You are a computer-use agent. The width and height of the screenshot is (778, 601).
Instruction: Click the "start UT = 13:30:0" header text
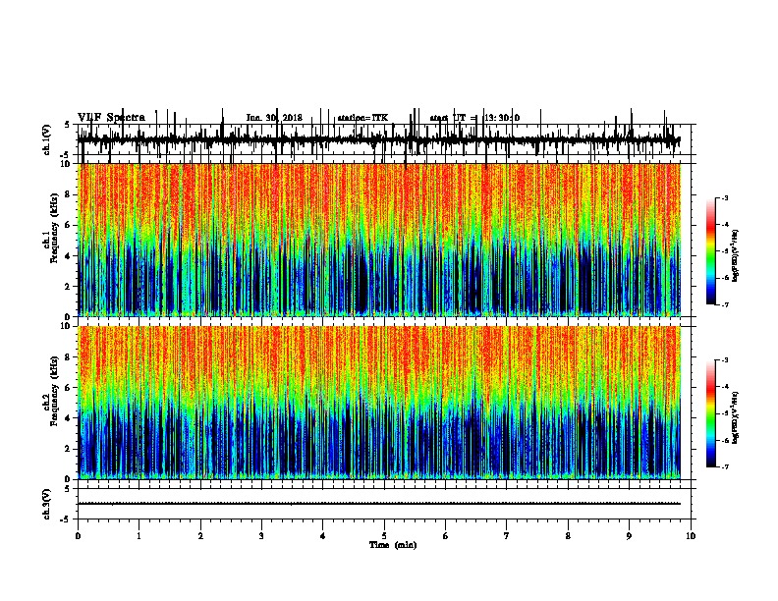[474, 118]
